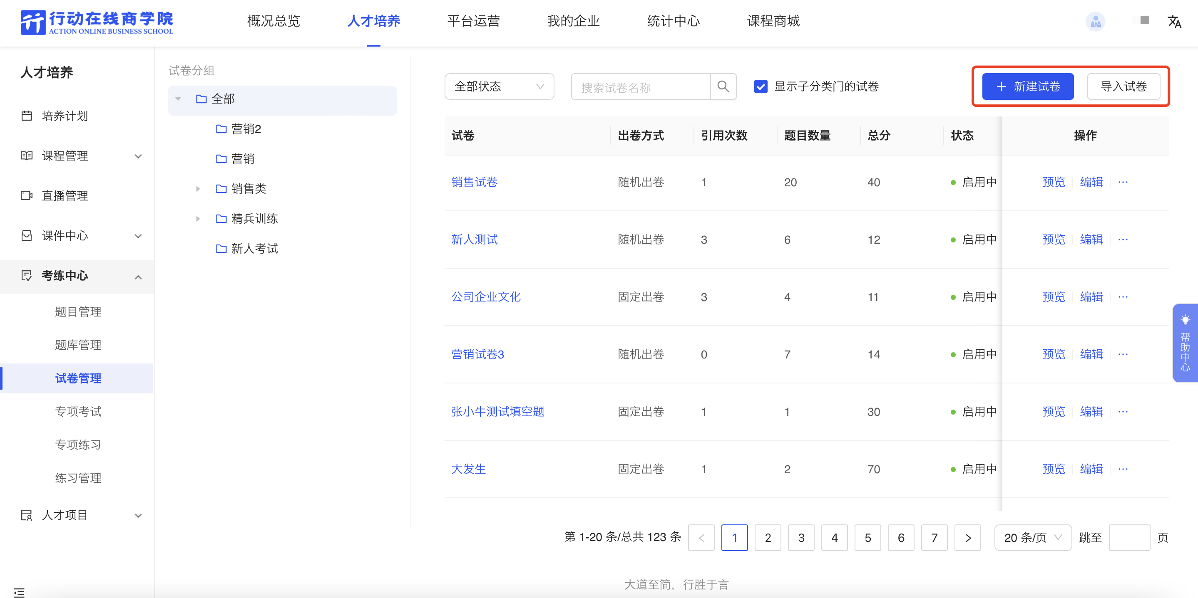The image size is (1198, 598).
Task: Open 题库管理 in sidebar
Action: [78, 345]
